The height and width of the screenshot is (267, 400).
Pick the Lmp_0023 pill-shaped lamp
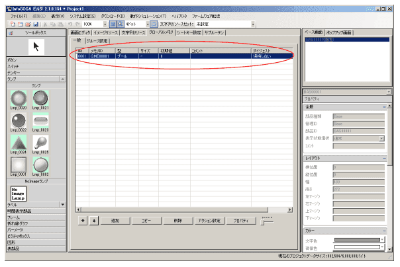click(41, 121)
